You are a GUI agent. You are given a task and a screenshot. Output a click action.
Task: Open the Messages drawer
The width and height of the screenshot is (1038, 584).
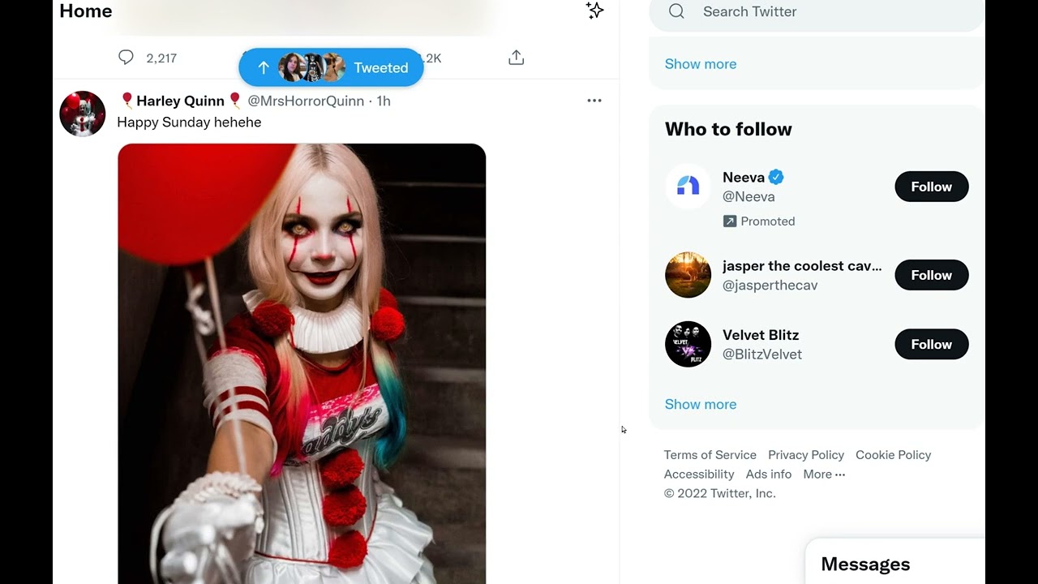click(865, 564)
